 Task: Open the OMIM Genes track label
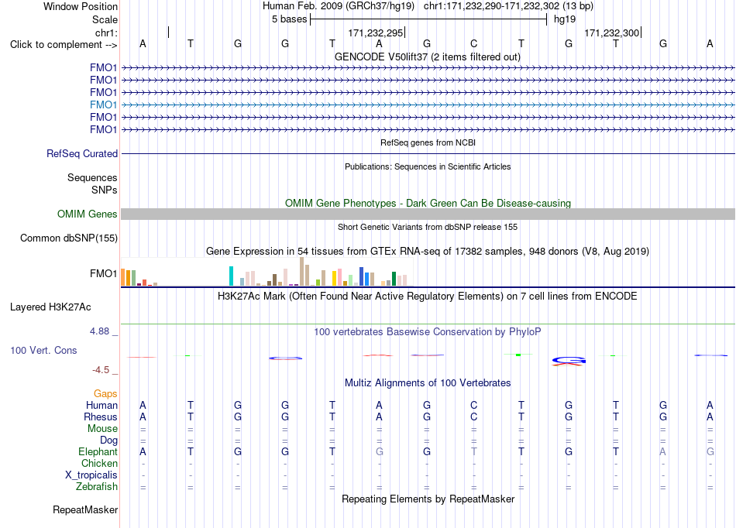(x=88, y=214)
